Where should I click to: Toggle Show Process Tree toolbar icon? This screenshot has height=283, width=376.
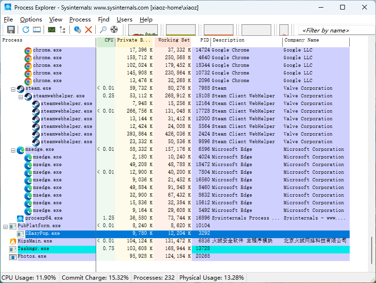click(63, 30)
